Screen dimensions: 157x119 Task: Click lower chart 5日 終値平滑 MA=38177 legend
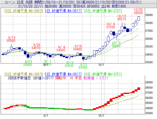click(63, 74)
